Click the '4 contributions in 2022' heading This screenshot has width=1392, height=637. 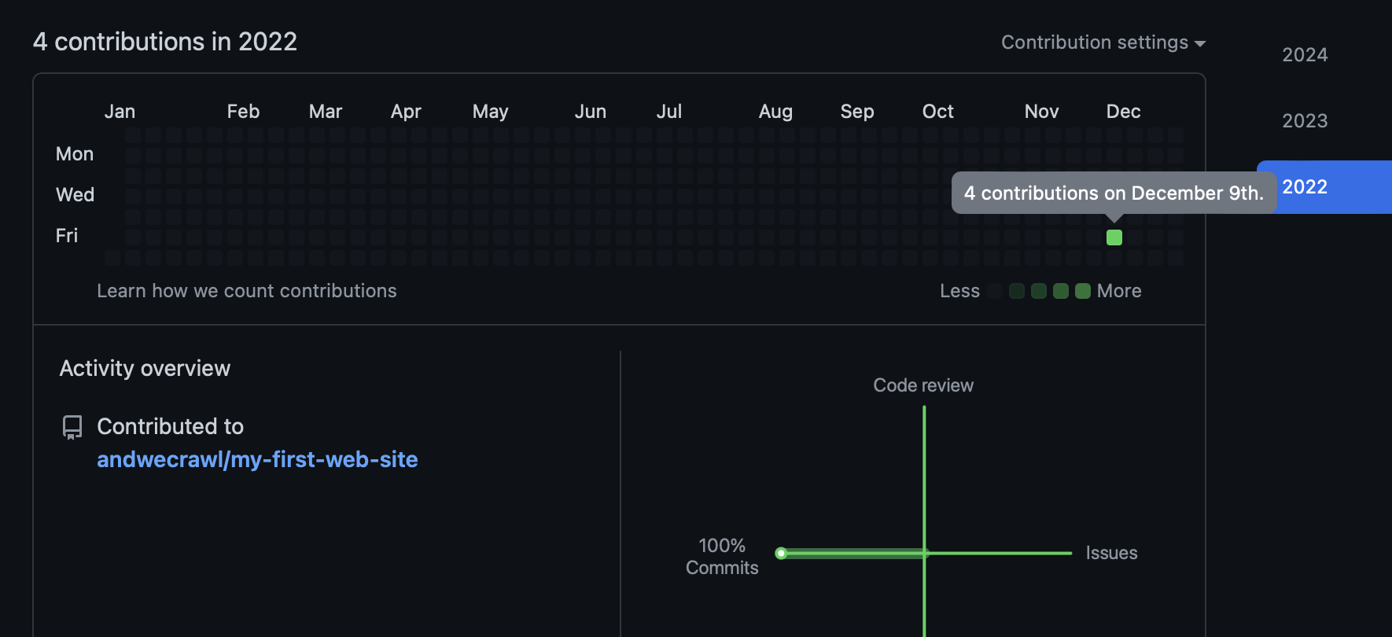click(x=165, y=42)
